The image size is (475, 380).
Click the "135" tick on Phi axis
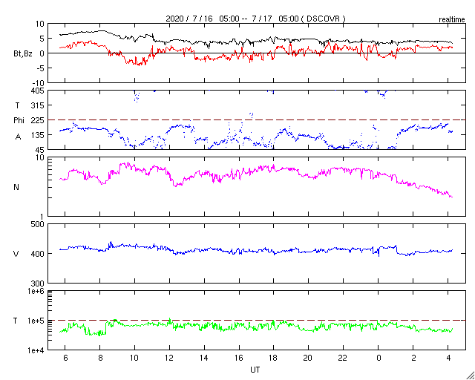point(39,135)
